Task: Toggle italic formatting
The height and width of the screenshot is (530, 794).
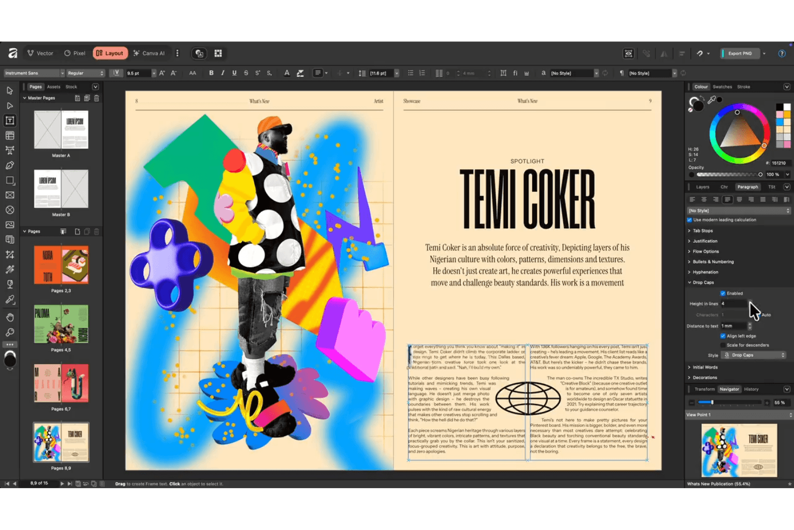Action: [x=223, y=73]
